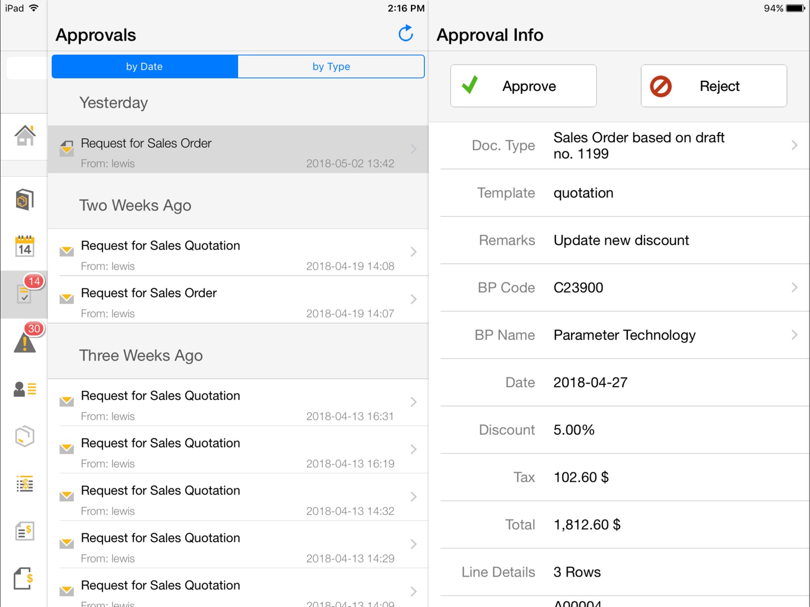Reject the selected request
This screenshot has width=810, height=607.
[714, 86]
